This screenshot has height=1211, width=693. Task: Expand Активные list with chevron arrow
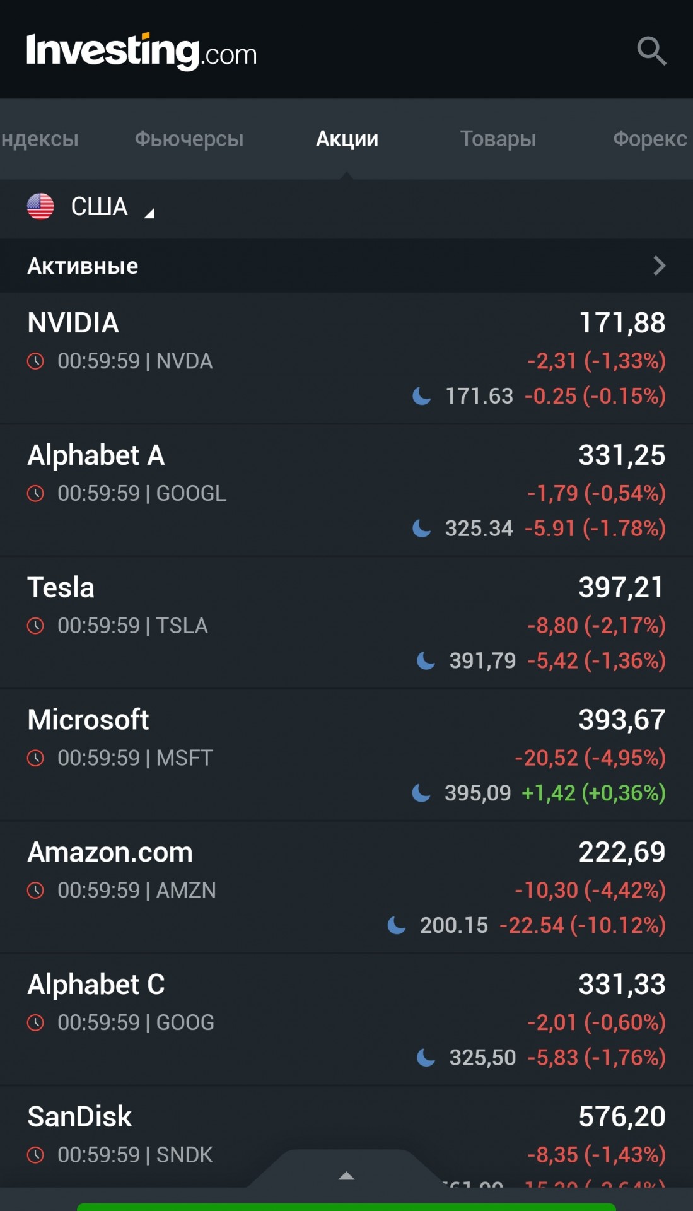point(659,266)
